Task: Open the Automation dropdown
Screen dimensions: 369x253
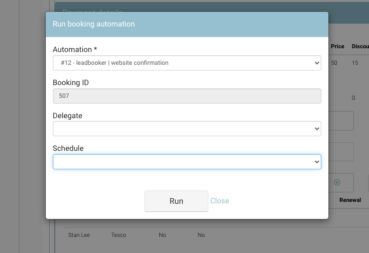Action: coord(187,63)
